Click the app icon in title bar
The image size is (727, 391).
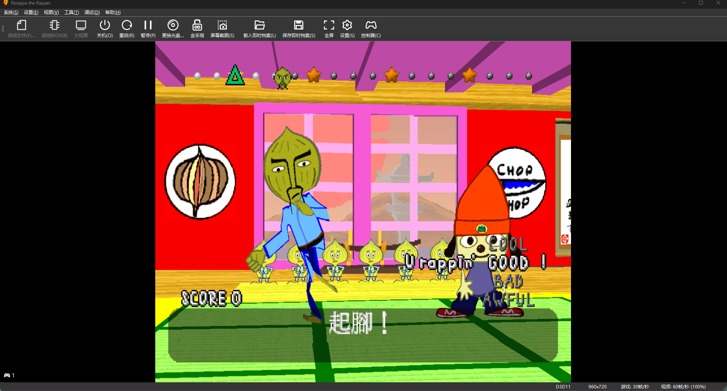(x=6, y=3)
